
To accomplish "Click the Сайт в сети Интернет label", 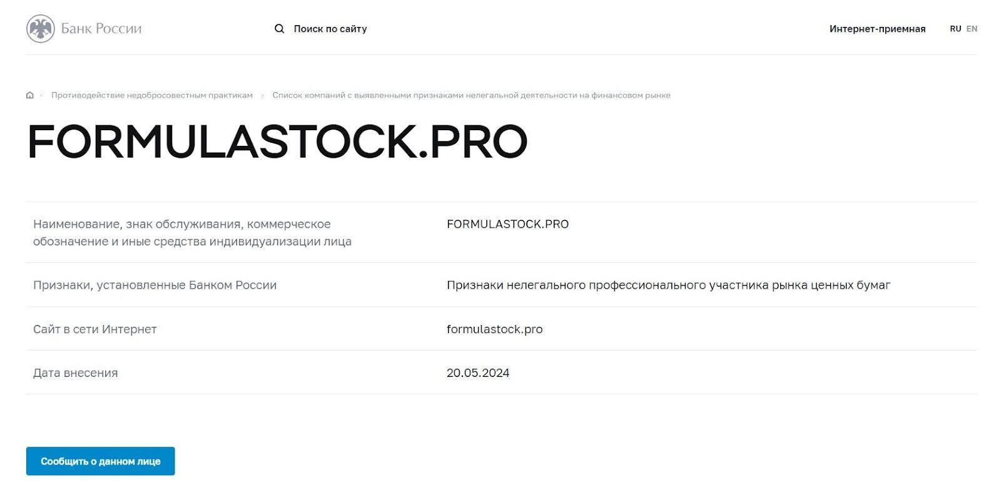I will tap(95, 329).
